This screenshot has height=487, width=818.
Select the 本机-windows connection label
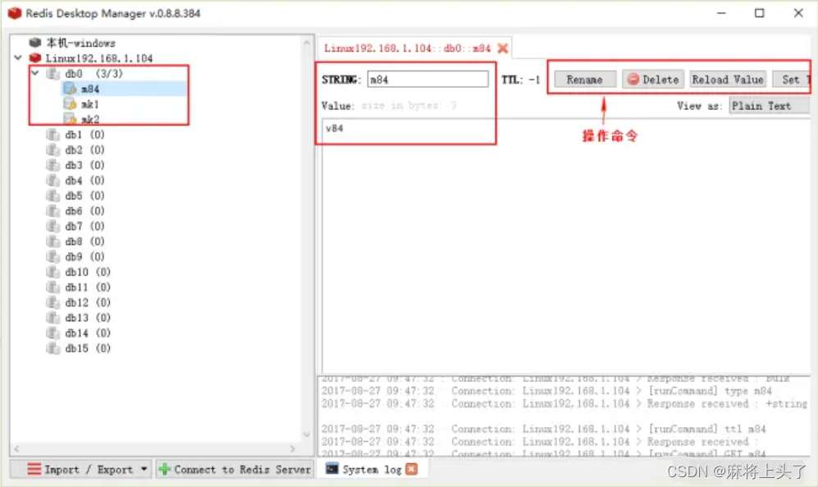click(81, 43)
